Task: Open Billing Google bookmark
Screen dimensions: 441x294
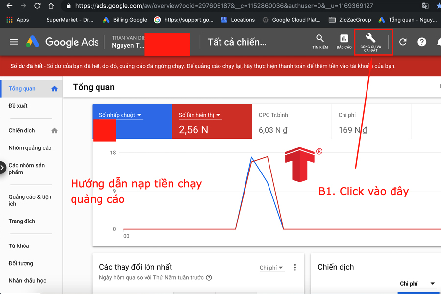Action: point(125,20)
